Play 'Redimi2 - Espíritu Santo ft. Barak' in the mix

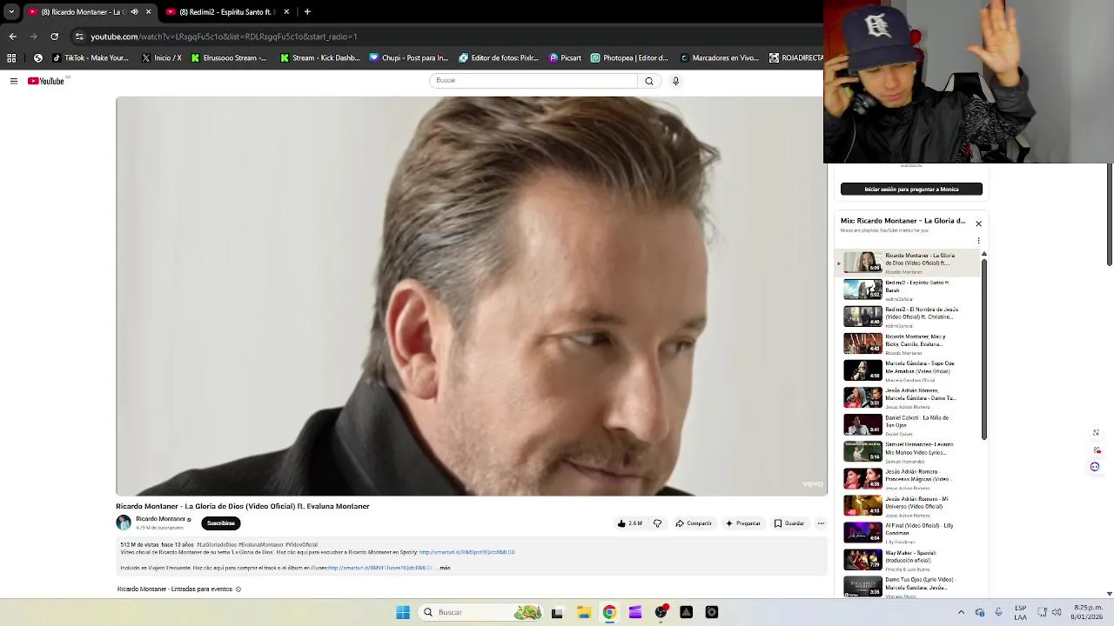pos(908,290)
